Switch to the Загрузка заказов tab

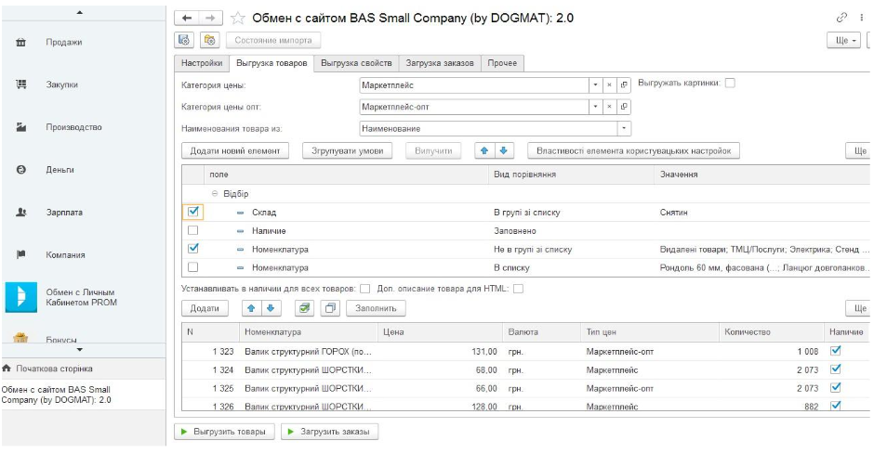[440, 63]
